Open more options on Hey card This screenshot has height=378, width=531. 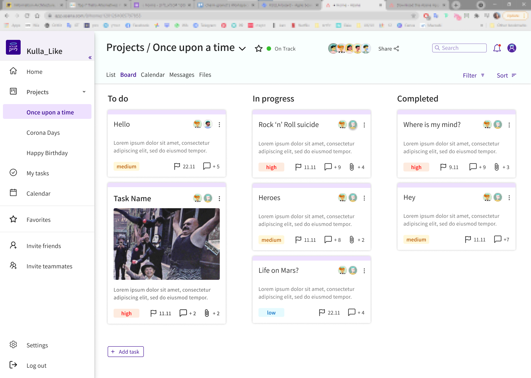(509, 198)
